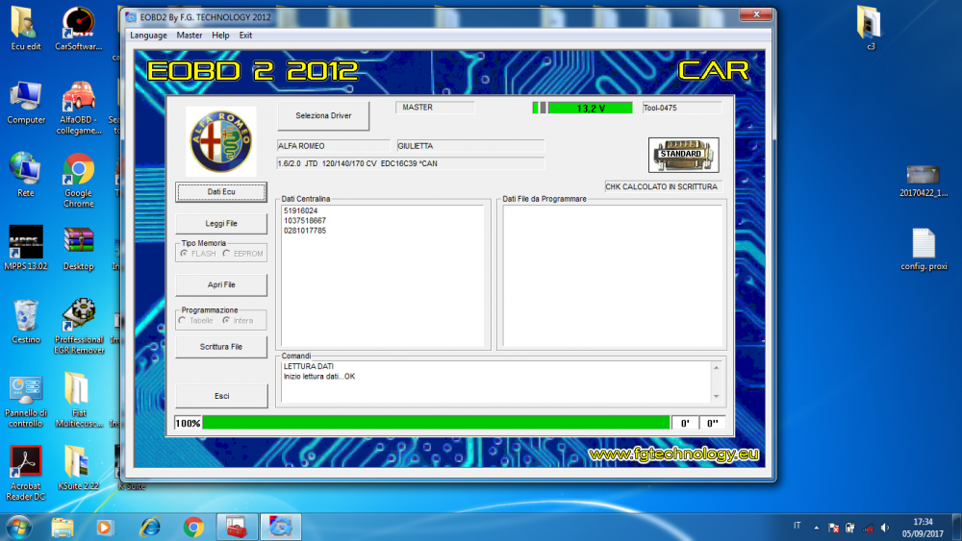Launch Acrobat Reader DC
Viewport: 962px width, 541px height.
pos(25,474)
